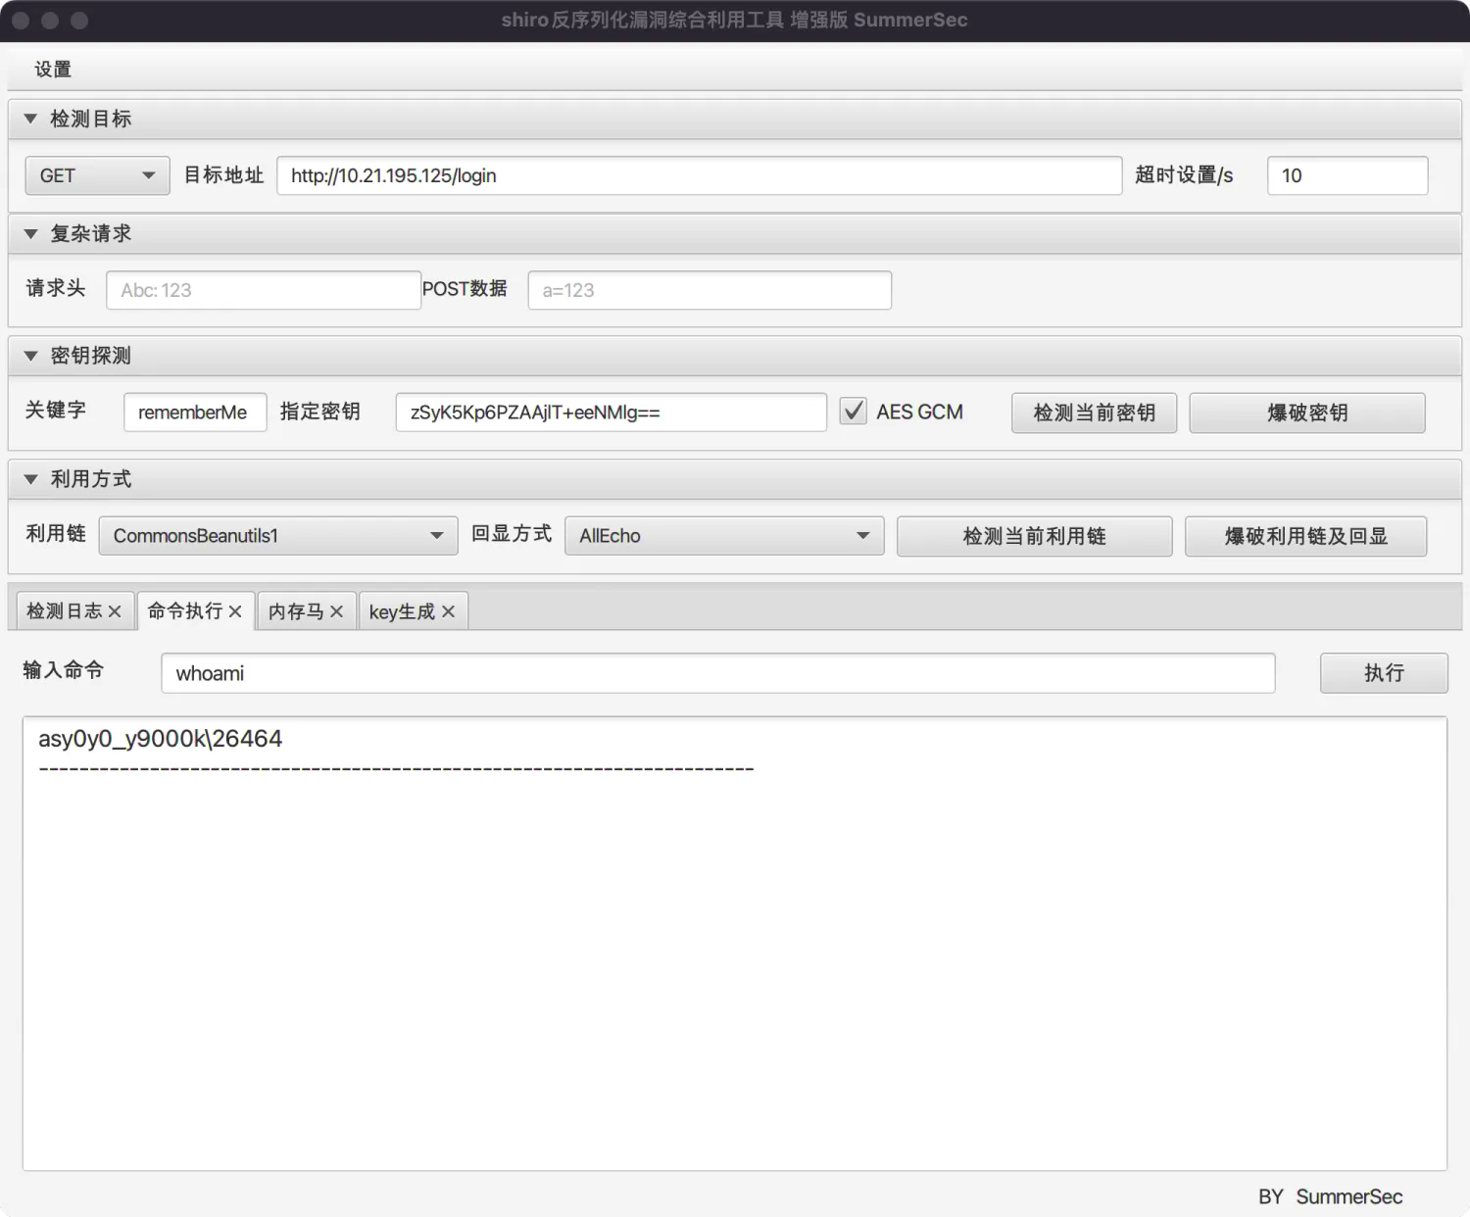Switch to the key生成 tab

402,611
